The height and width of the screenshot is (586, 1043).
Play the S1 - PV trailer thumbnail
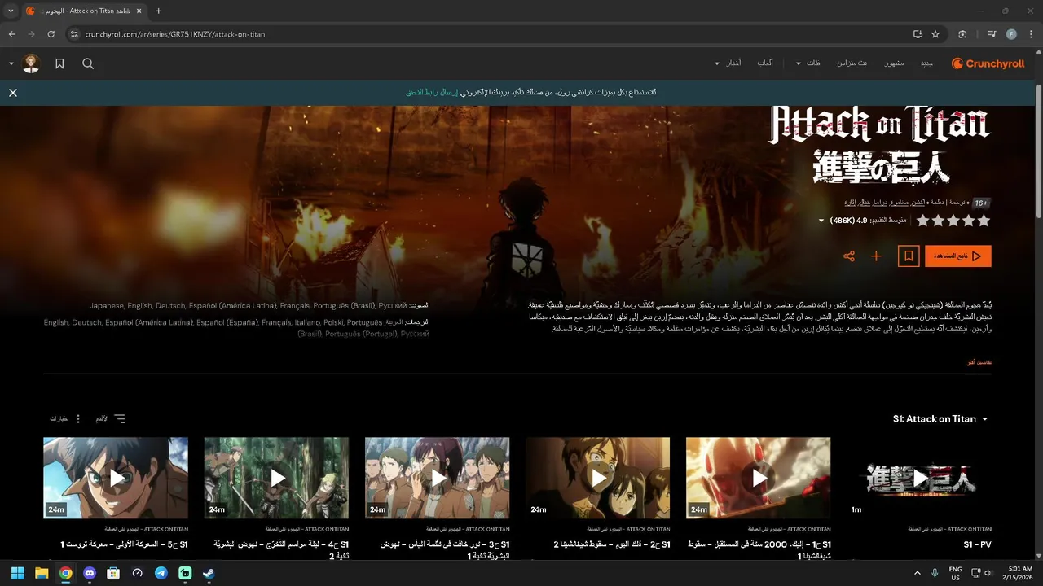tap(919, 478)
